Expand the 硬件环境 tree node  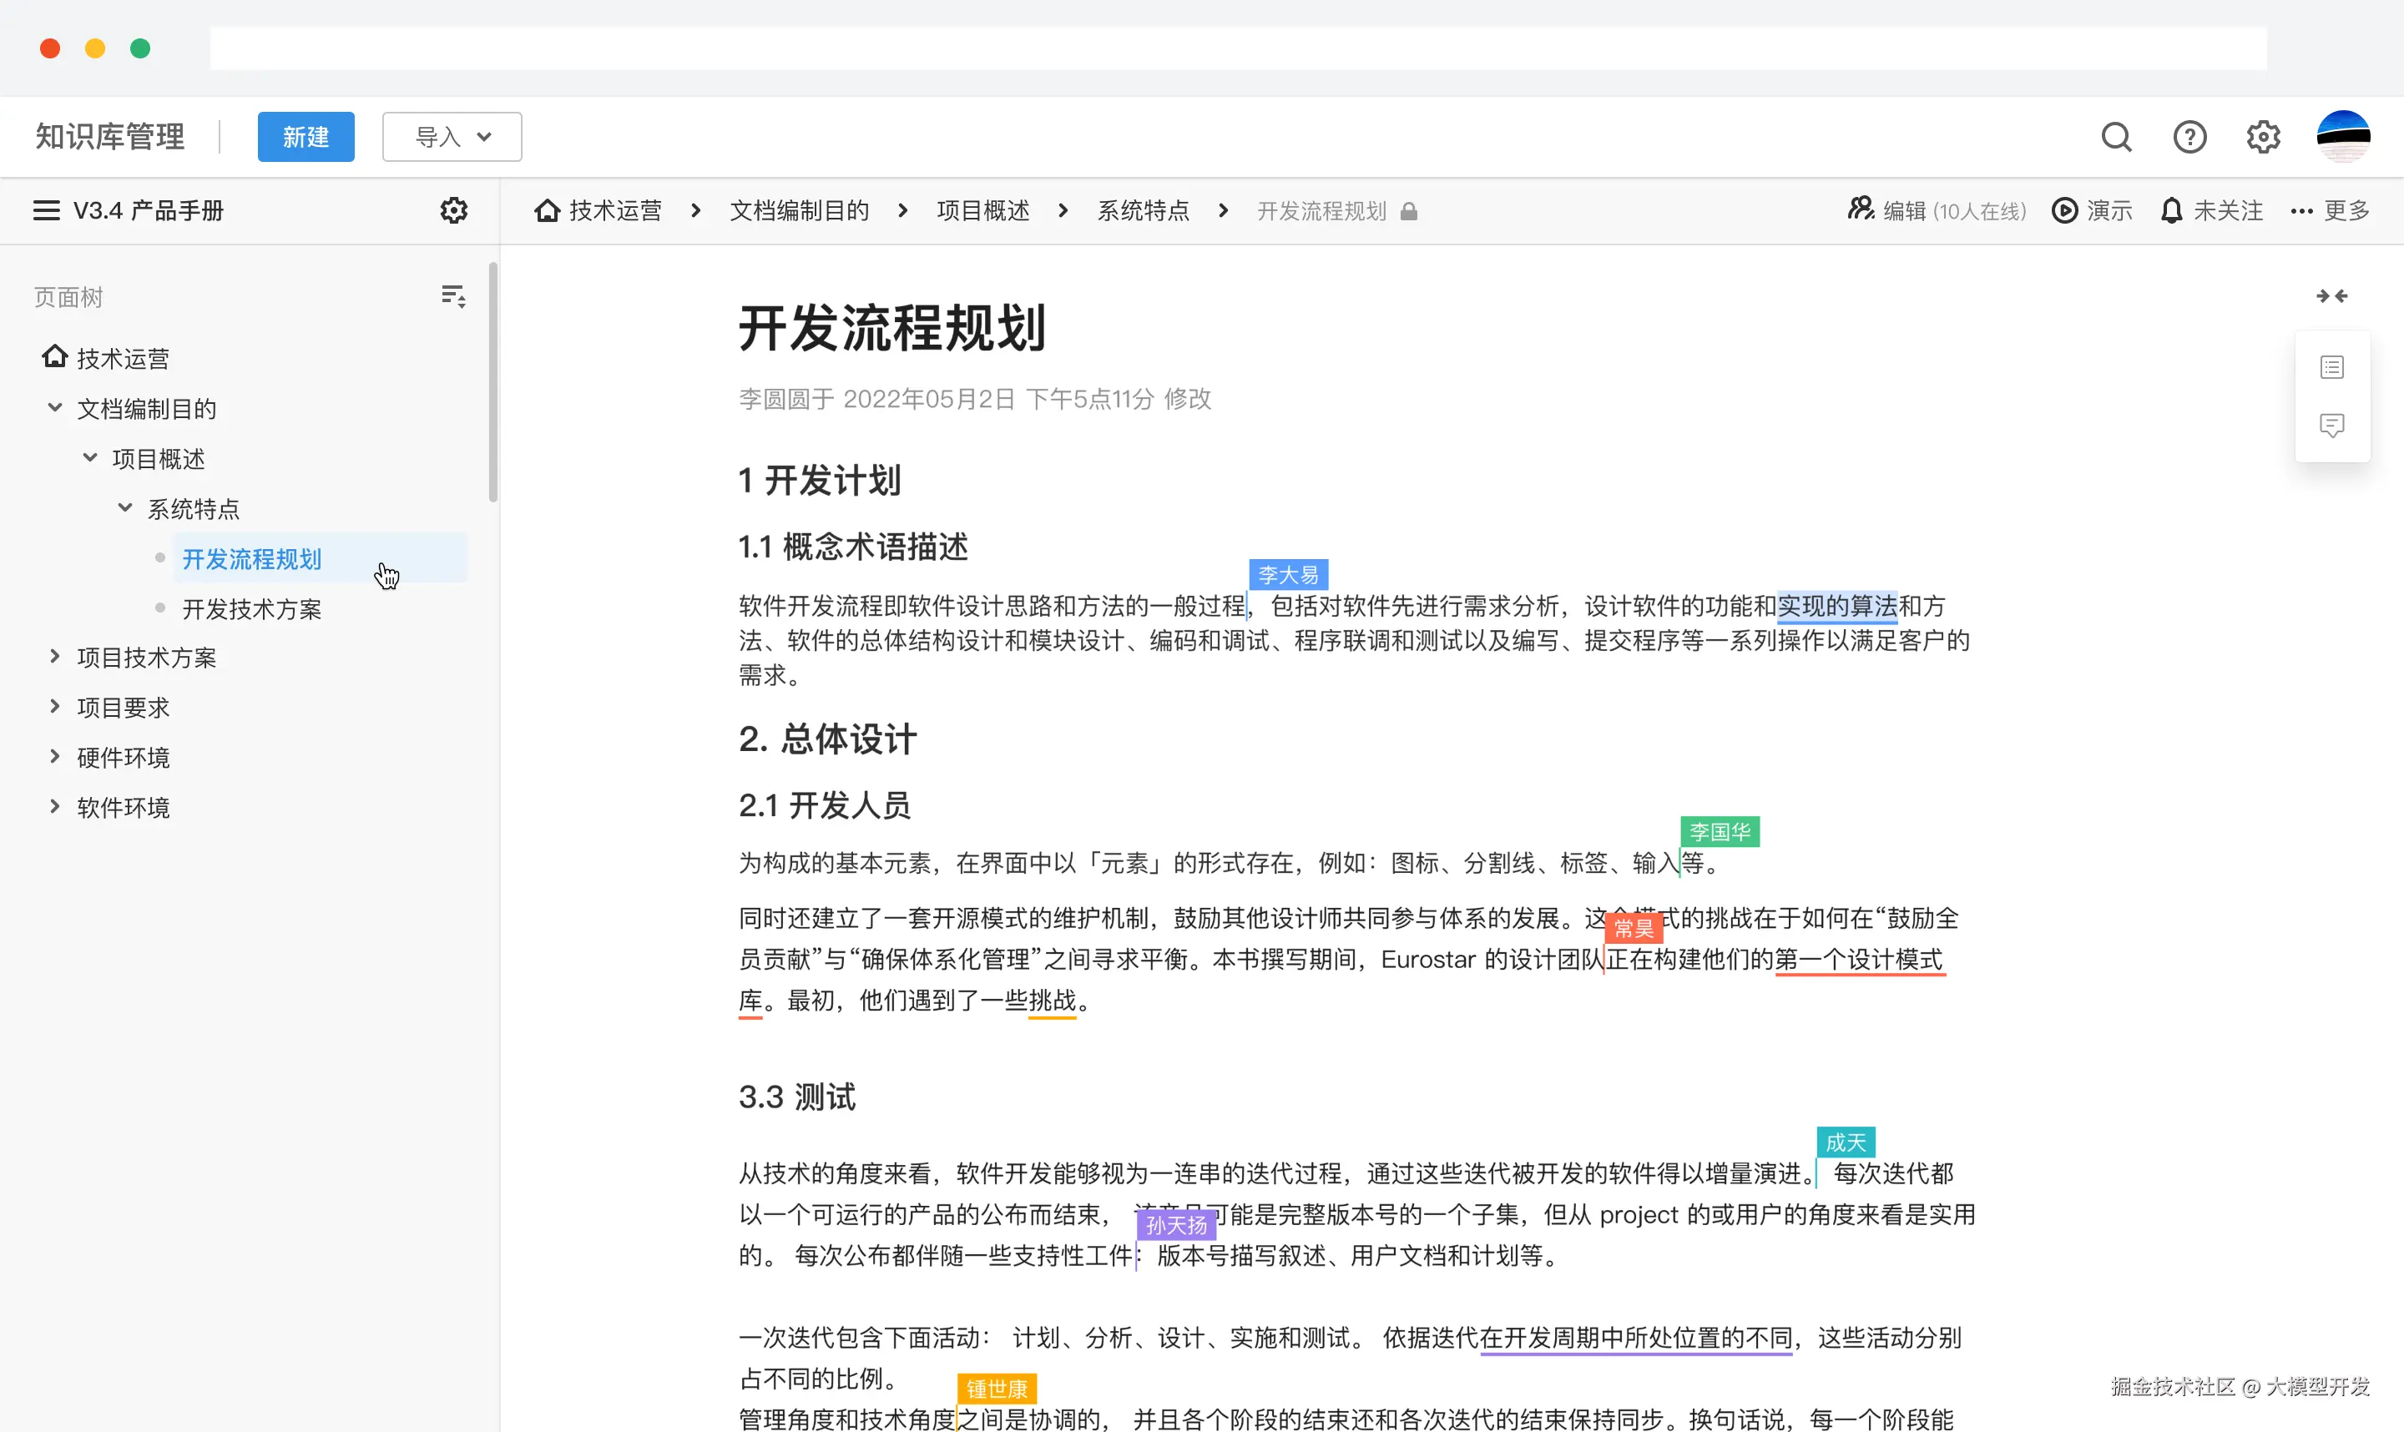click(x=54, y=757)
